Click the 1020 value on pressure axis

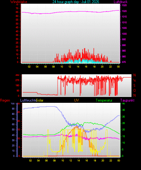(124, 11)
